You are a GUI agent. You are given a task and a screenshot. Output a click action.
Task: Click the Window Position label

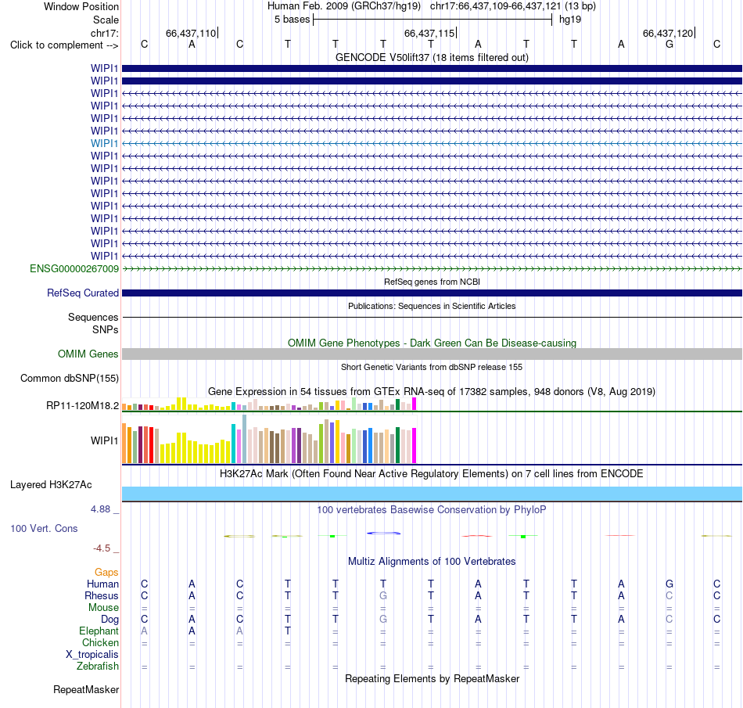tap(81, 6)
